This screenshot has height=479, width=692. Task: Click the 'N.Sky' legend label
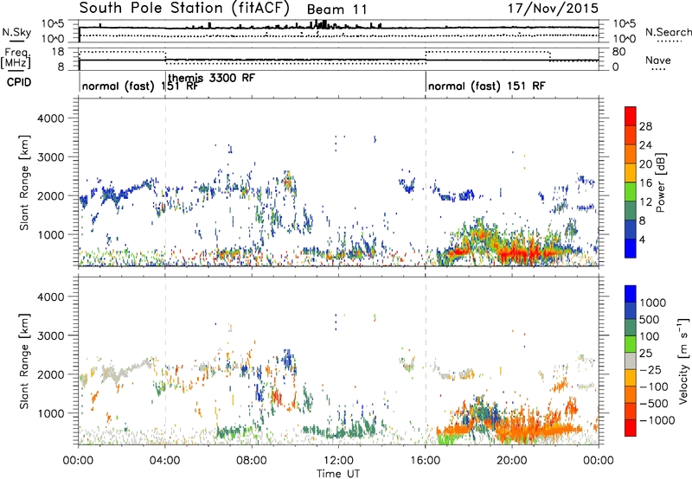16,32
